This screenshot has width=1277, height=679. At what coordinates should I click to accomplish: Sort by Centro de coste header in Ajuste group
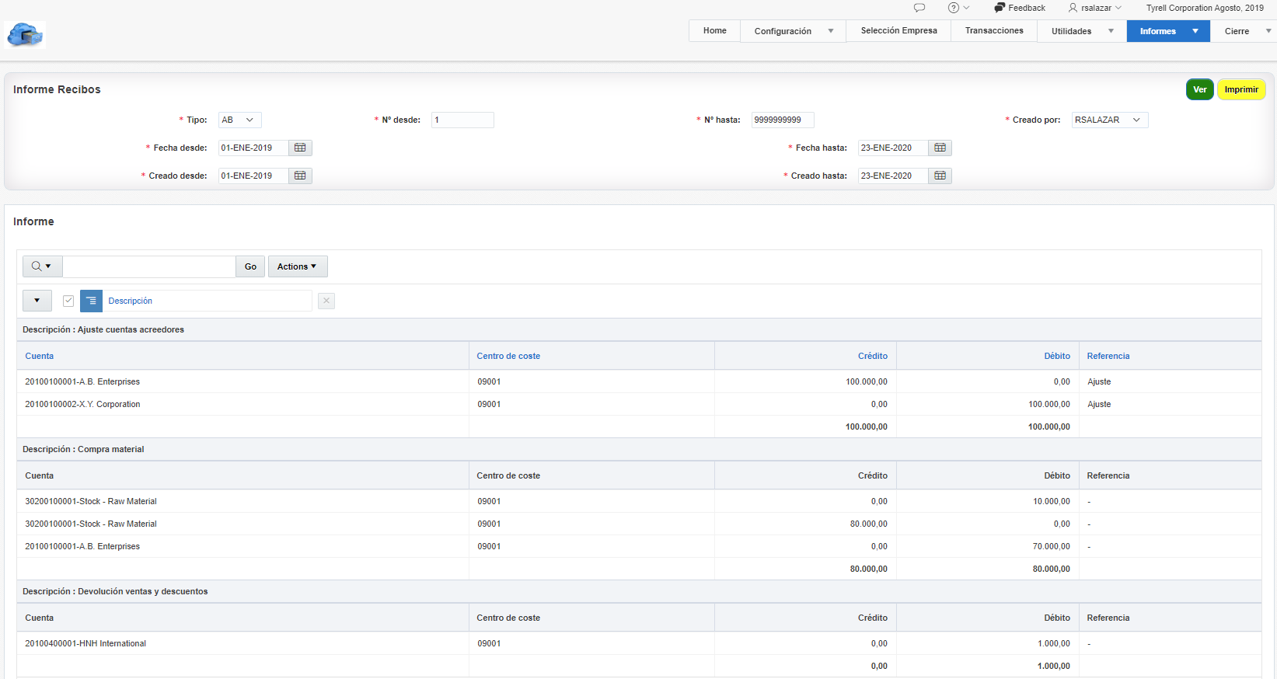click(508, 356)
